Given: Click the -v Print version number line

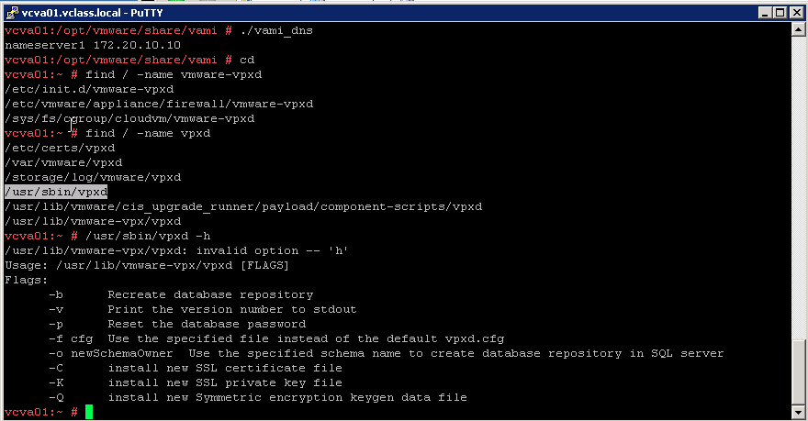Looking at the screenshot, I should (x=203, y=309).
